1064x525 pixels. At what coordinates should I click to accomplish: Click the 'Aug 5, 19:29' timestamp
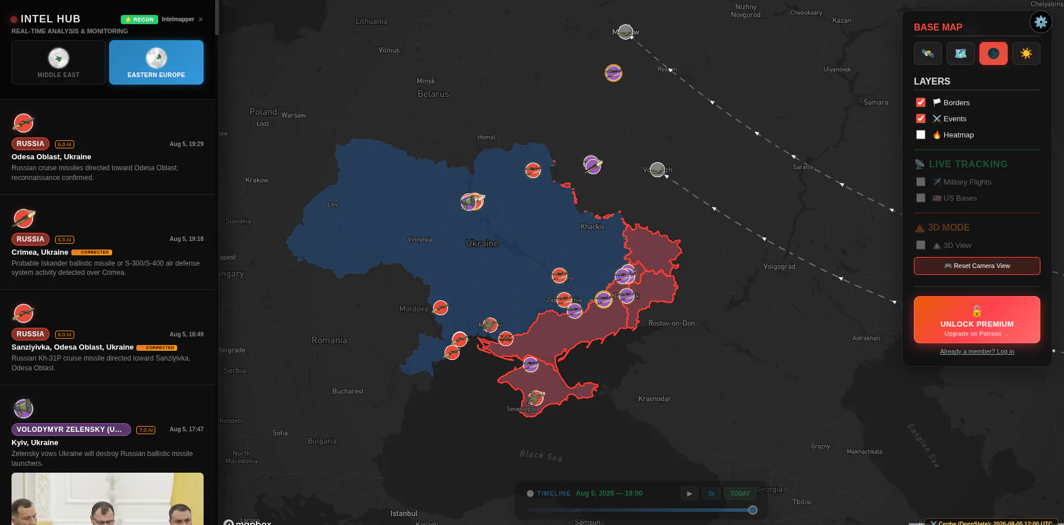(x=186, y=144)
